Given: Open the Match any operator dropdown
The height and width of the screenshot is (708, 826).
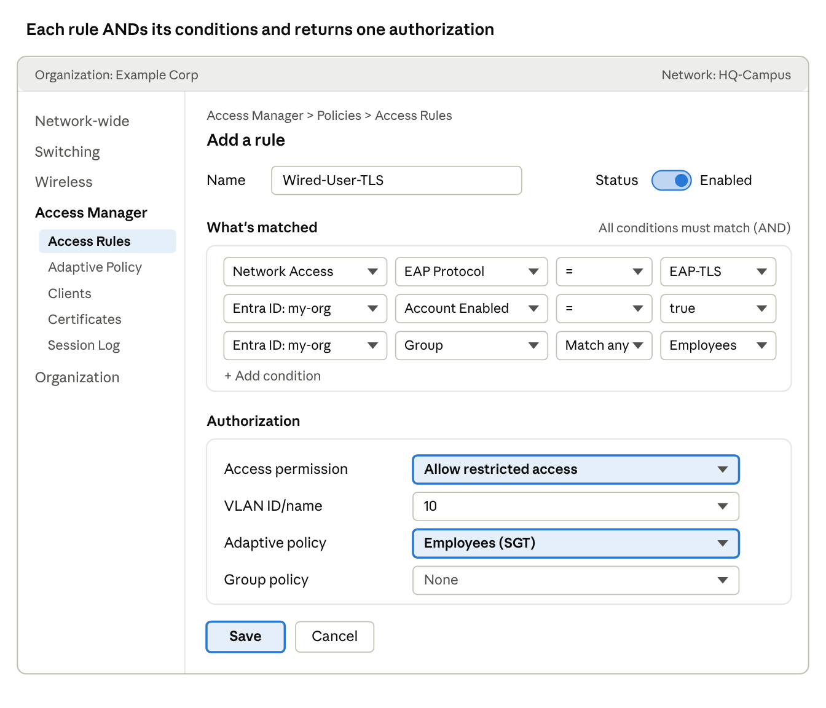Looking at the screenshot, I should (x=604, y=345).
